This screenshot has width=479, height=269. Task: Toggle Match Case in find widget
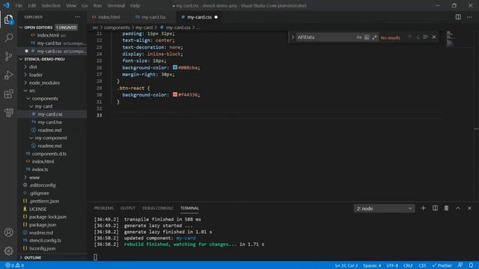[x=359, y=37]
